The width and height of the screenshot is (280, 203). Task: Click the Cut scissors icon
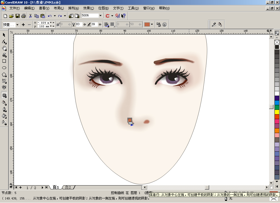(31, 16)
